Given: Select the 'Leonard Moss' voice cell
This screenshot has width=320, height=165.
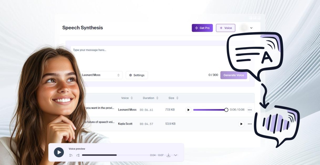Looking at the screenshot, I should pyautogui.click(x=127, y=110).
